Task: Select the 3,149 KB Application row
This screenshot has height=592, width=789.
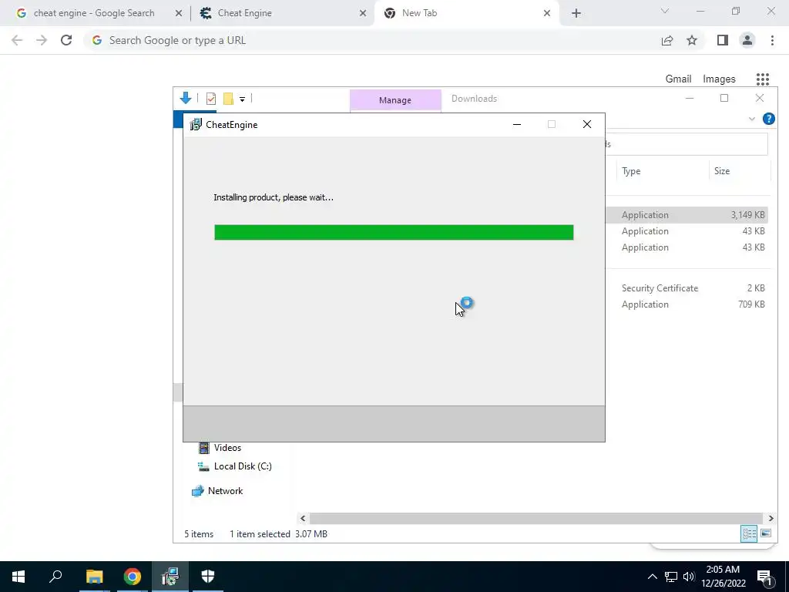Action: coord(687,215)
